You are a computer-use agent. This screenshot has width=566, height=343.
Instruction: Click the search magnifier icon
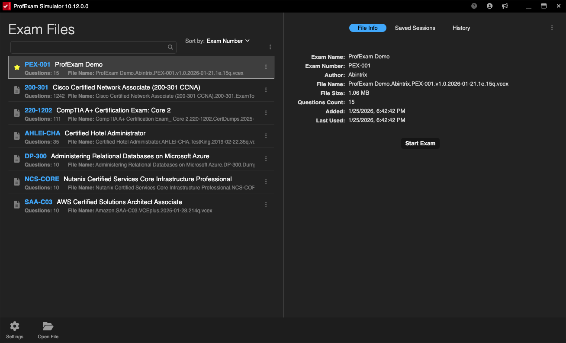(170, 47)
